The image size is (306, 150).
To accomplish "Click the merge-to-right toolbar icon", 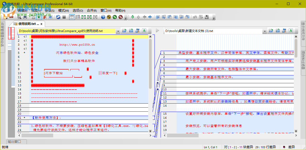I will point(158,17).
